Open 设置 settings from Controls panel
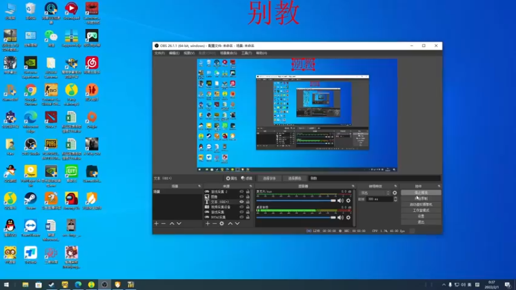The image size is (516, 290). point(421,217)
